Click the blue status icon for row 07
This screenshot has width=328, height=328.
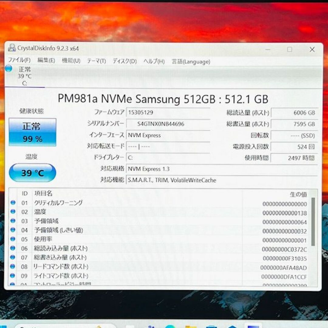click(13, 257)
